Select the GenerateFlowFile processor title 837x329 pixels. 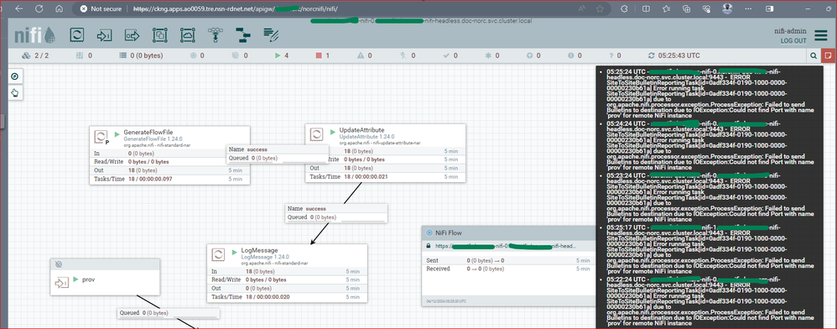tap(148, 132)
